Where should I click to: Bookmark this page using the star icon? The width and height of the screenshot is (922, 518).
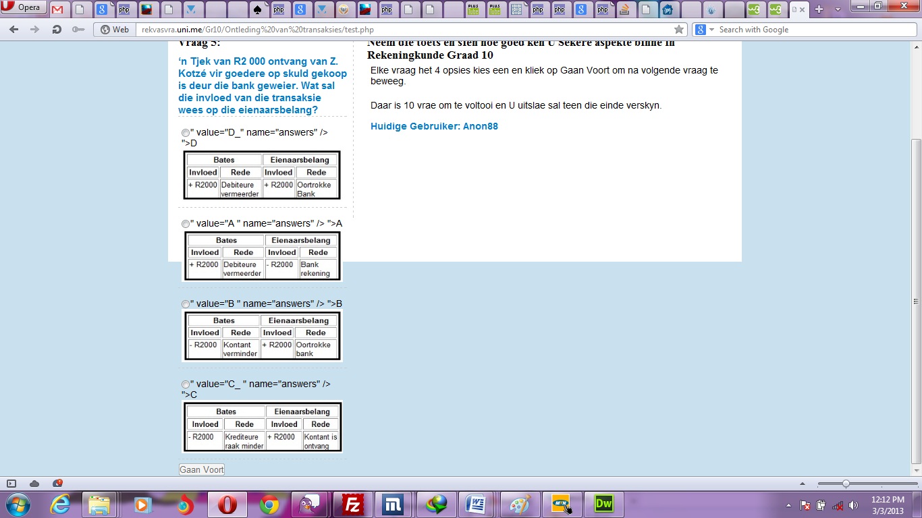tap(679, 30)
